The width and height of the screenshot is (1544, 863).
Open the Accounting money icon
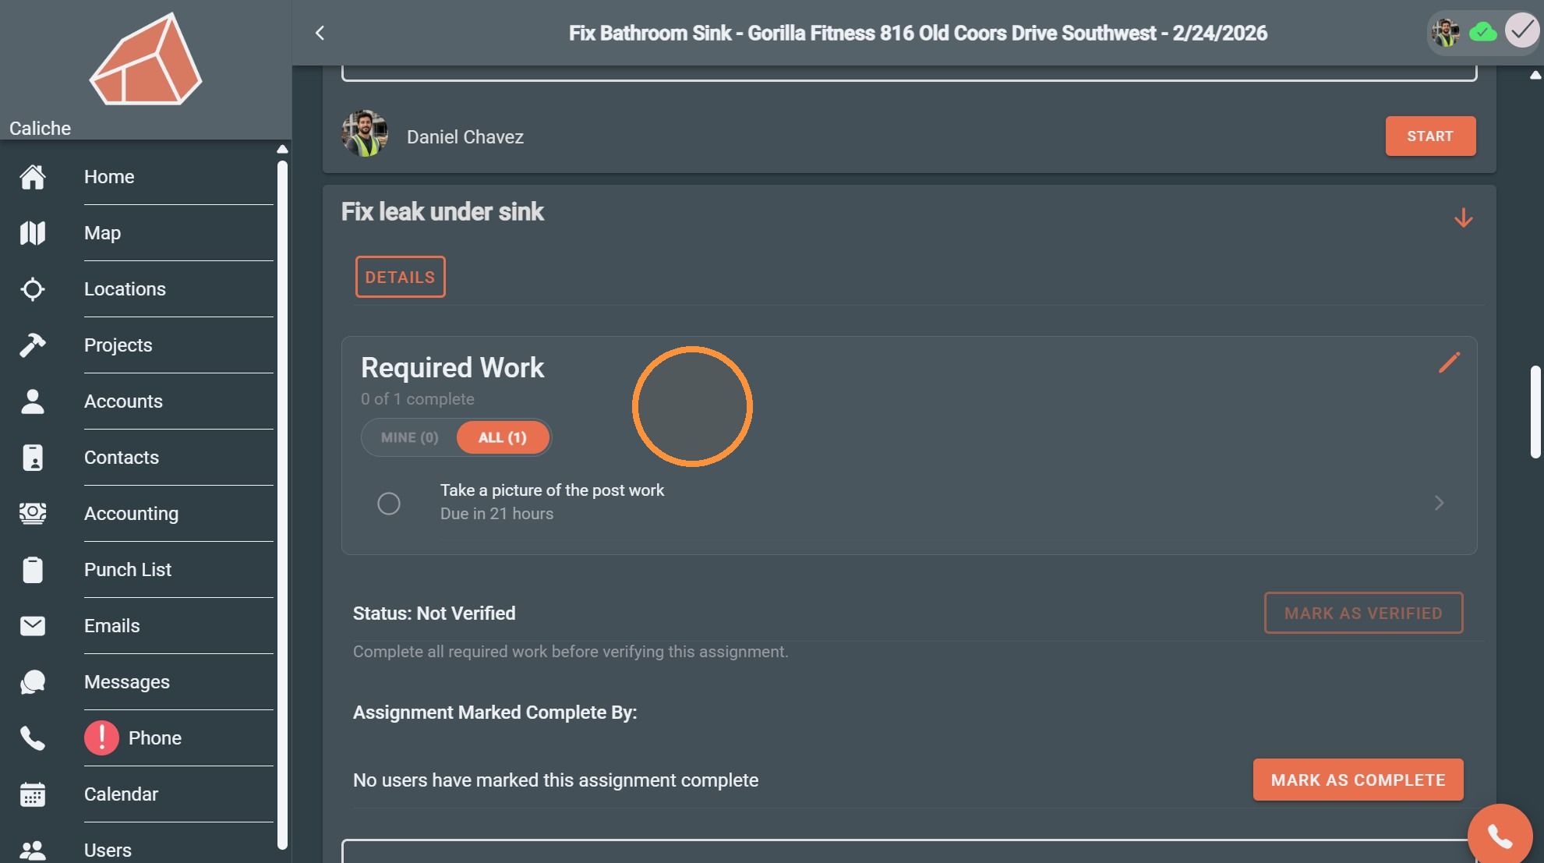[33, 514]
